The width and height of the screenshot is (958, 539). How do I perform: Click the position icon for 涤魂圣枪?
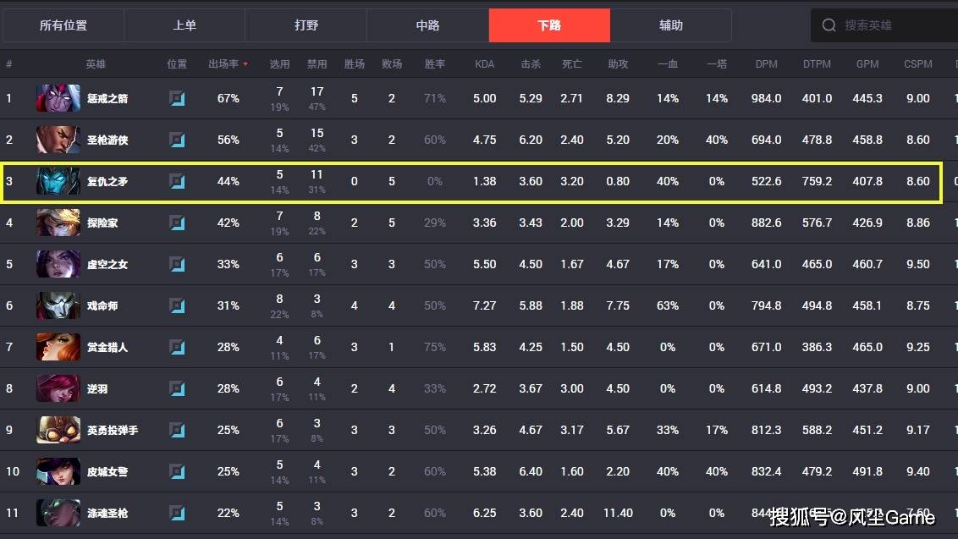pyautogui.click(x=177, y=513)
